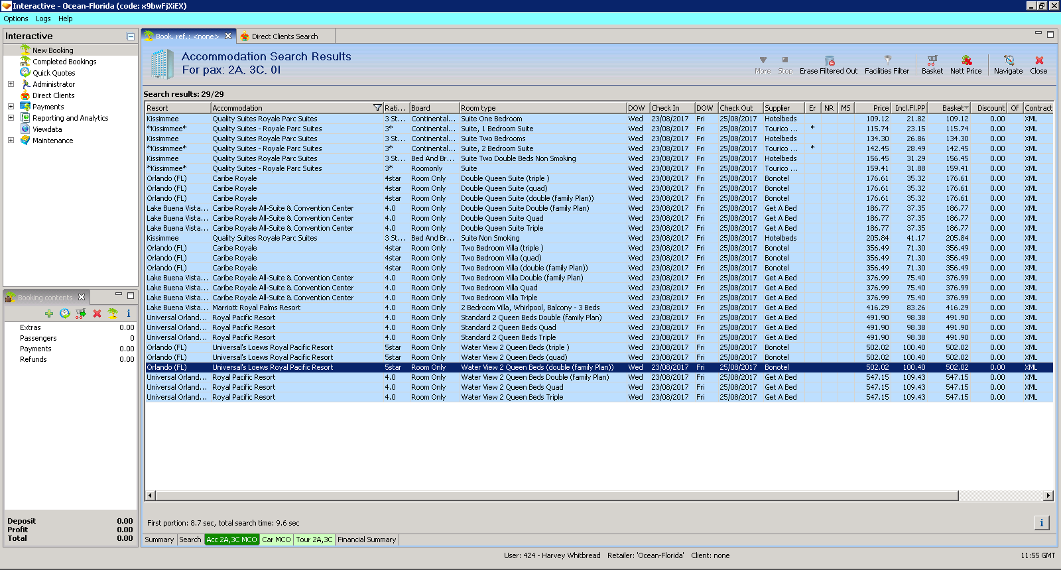Click the red Close toolbar button in search results
The height and width of the screenshot is (570, 1061).
(1039, 65)
